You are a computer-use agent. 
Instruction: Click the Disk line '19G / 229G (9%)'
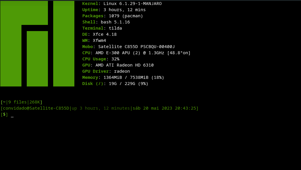point(115,84)
